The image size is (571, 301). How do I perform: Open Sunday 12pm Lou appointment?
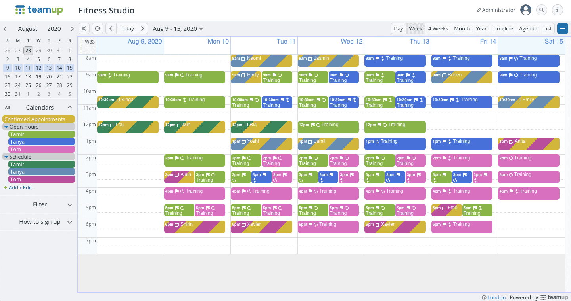click(x=128, y=127)
